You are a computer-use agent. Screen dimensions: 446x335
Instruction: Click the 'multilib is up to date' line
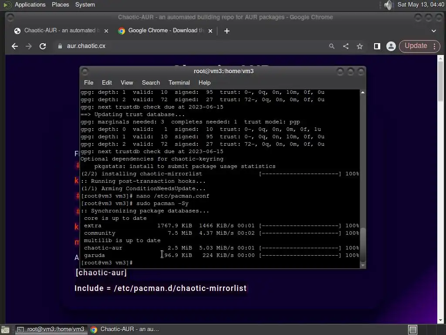[122, 240]
